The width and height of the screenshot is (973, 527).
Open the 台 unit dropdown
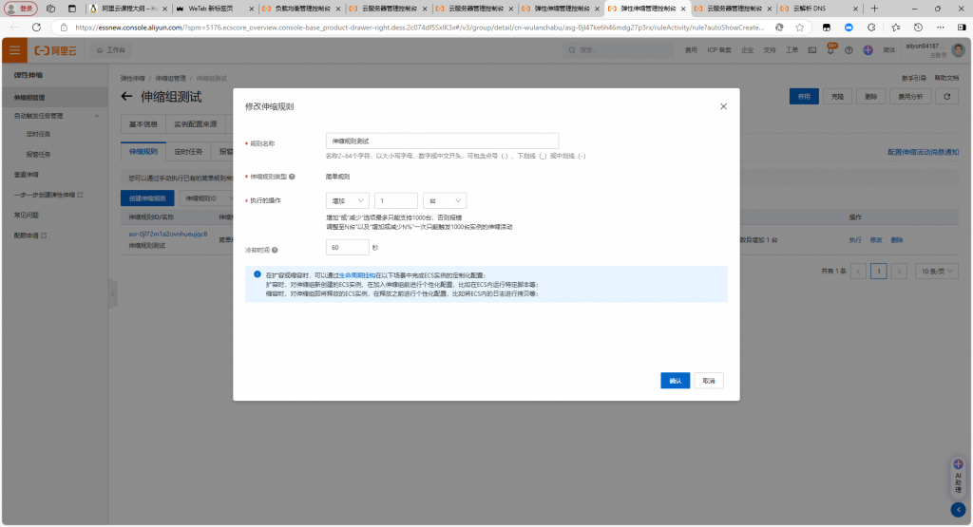click(444, 200)
